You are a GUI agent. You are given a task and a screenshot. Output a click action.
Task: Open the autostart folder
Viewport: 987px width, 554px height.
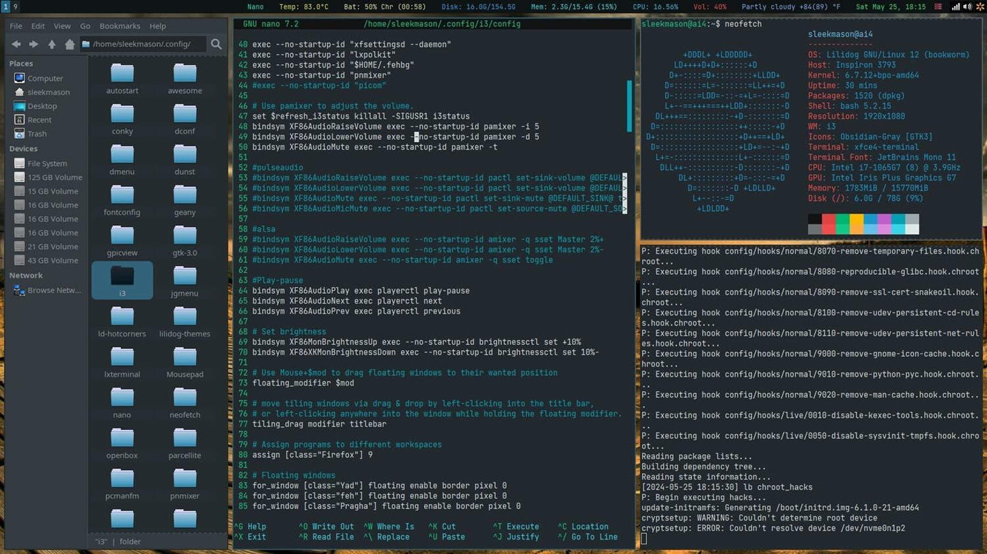click(122, 79)
